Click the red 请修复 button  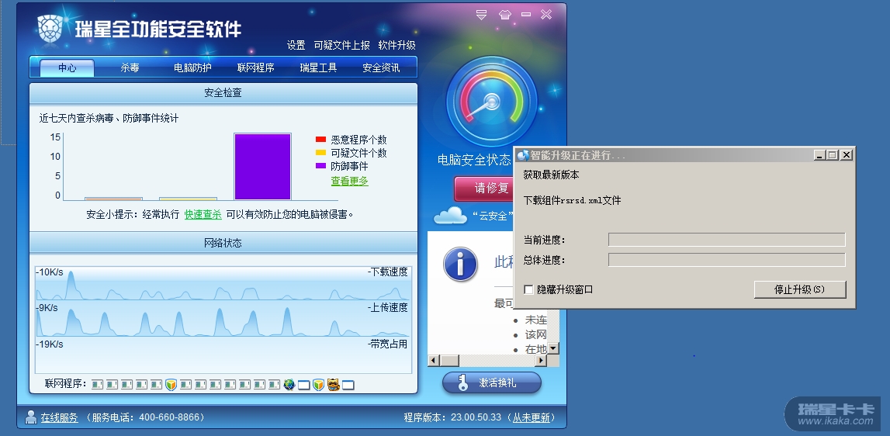[x=484, y=188]
